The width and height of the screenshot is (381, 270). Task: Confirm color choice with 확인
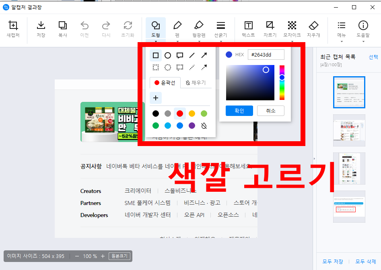click(x=239, y=111)
